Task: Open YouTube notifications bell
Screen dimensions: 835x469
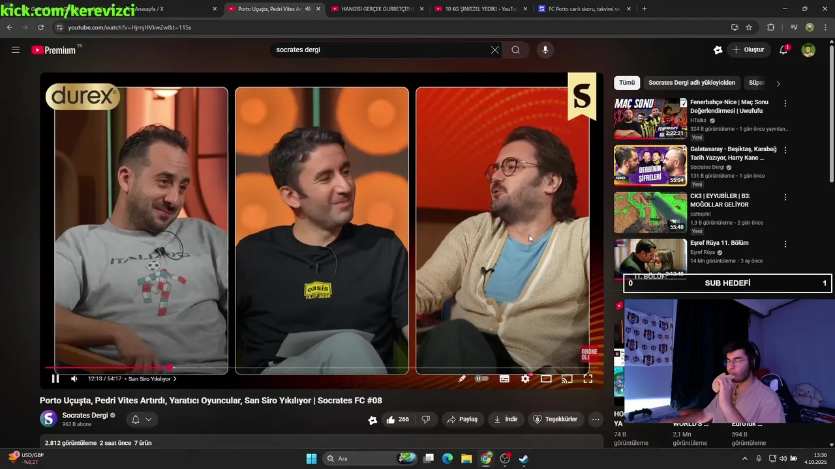Action: tap(783, 50)
